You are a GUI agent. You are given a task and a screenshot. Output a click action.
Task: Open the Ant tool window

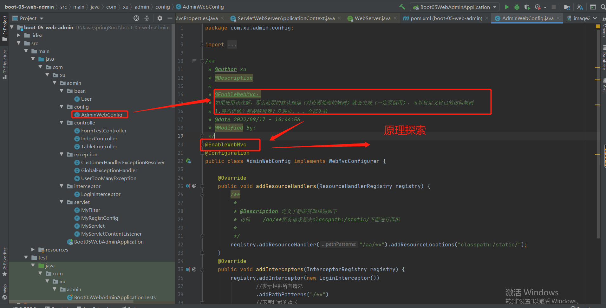point(603,85)
